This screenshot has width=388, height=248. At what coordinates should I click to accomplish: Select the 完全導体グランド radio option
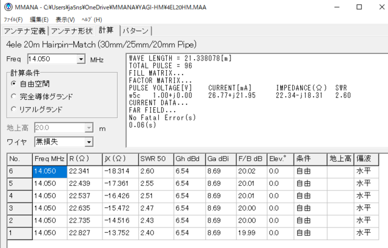[15, 96]
